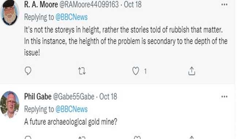This screenshot has height=139, width=242.
Task: Share Phil Gabe's tweet
Action: point(192,138)
